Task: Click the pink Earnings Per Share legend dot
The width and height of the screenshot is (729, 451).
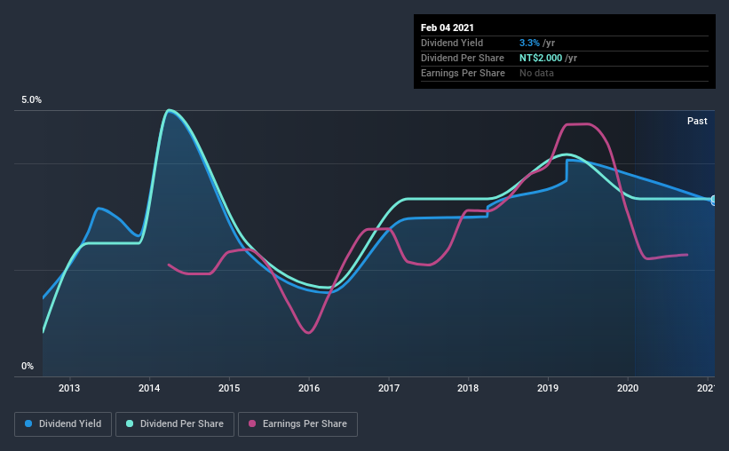Action: click(252, 423)
